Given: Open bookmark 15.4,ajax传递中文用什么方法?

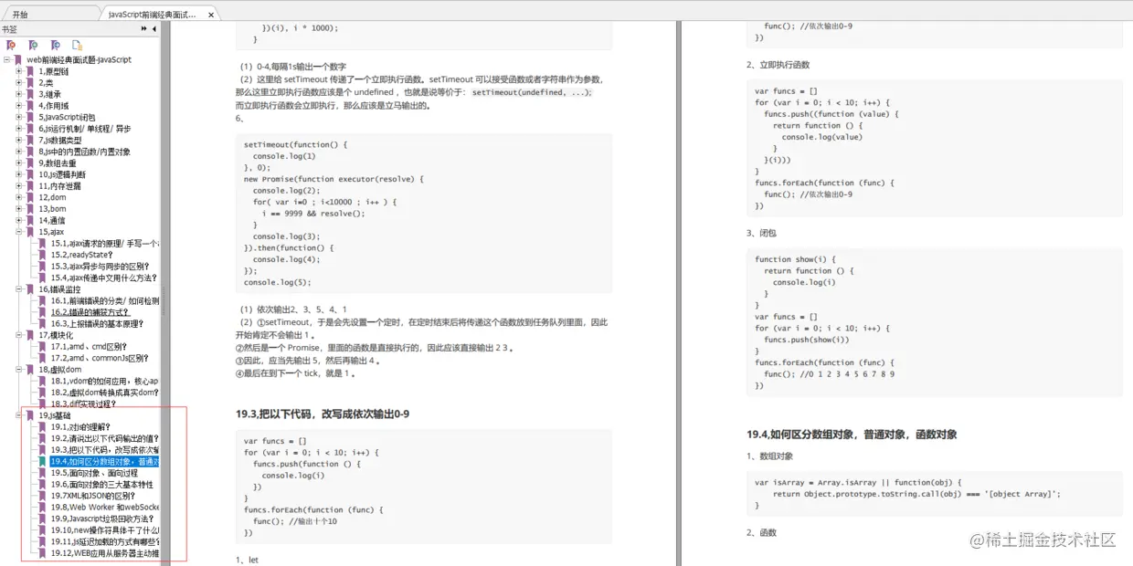Looking at the screenshot, I should [104, 278].
